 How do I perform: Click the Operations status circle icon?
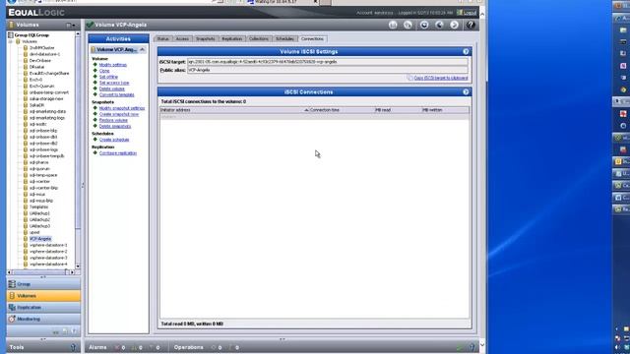click(214, 347)
